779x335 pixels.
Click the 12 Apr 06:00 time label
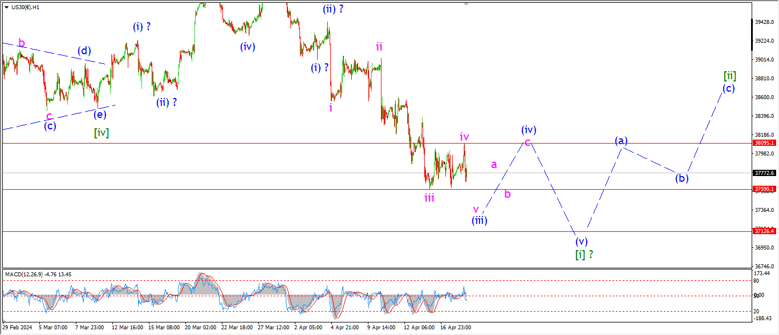click(419, 328)
